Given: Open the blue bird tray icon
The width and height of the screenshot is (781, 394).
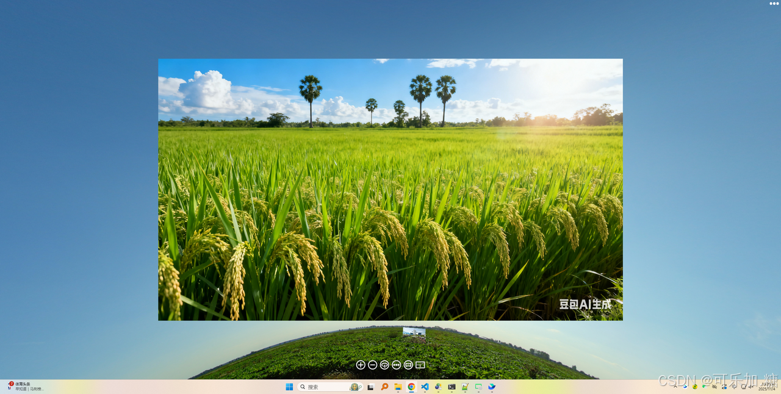Looking at the screenshot, I should pyautogui.click(x=685, y=386).
